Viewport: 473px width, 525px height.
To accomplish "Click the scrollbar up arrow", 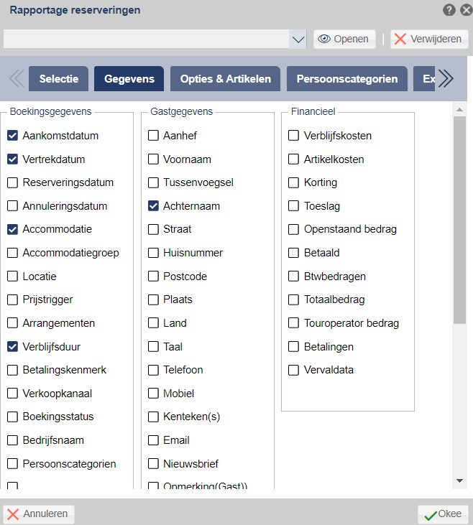I will [x=459, y=110].
